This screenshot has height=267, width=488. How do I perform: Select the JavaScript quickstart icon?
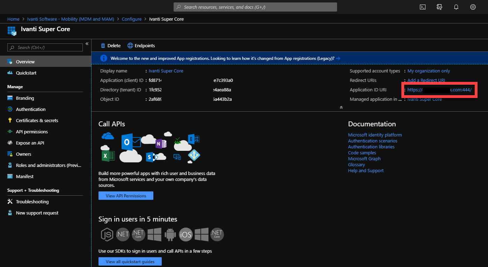click(x=107, y=234)
